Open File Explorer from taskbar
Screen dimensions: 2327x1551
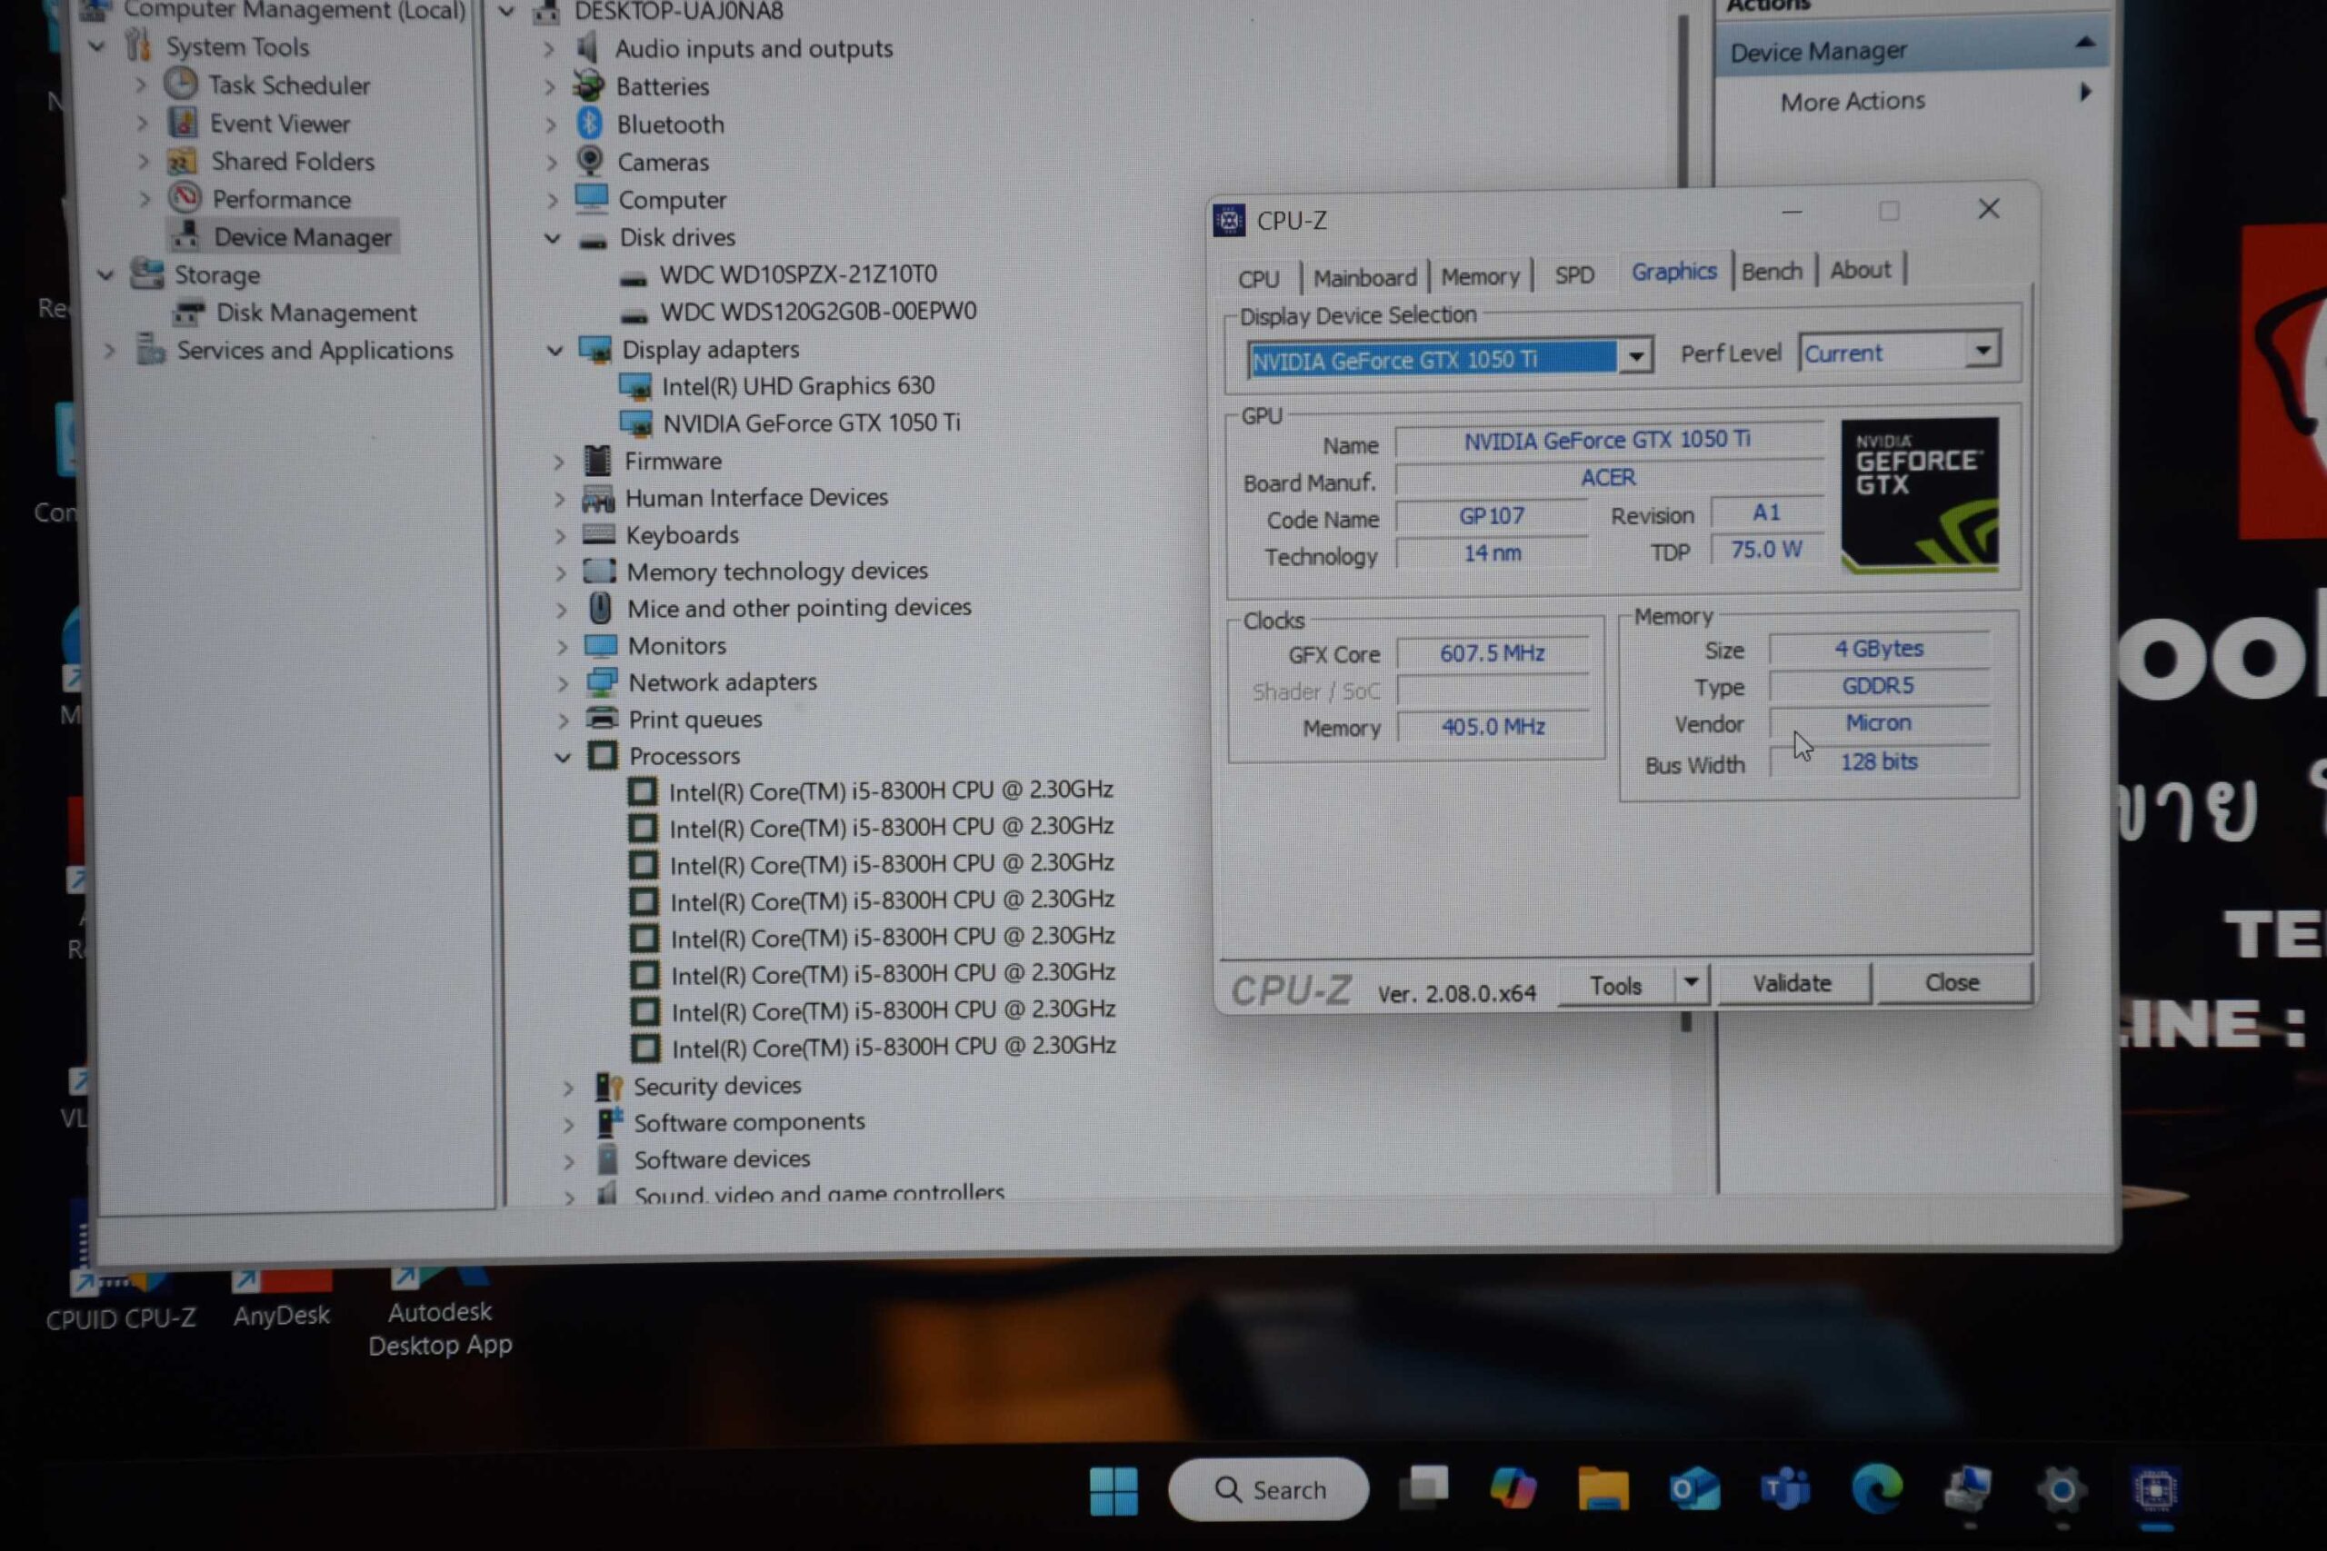tap(1603, 1488)
